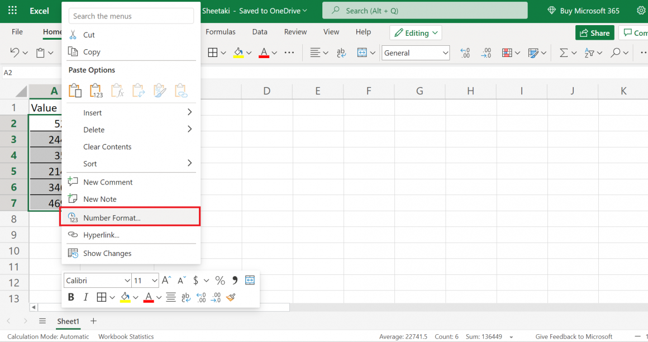Toggle Bold in the mini toolbar
The height and width of the screenshot is (342, 648).
click(x=71, y=297)
